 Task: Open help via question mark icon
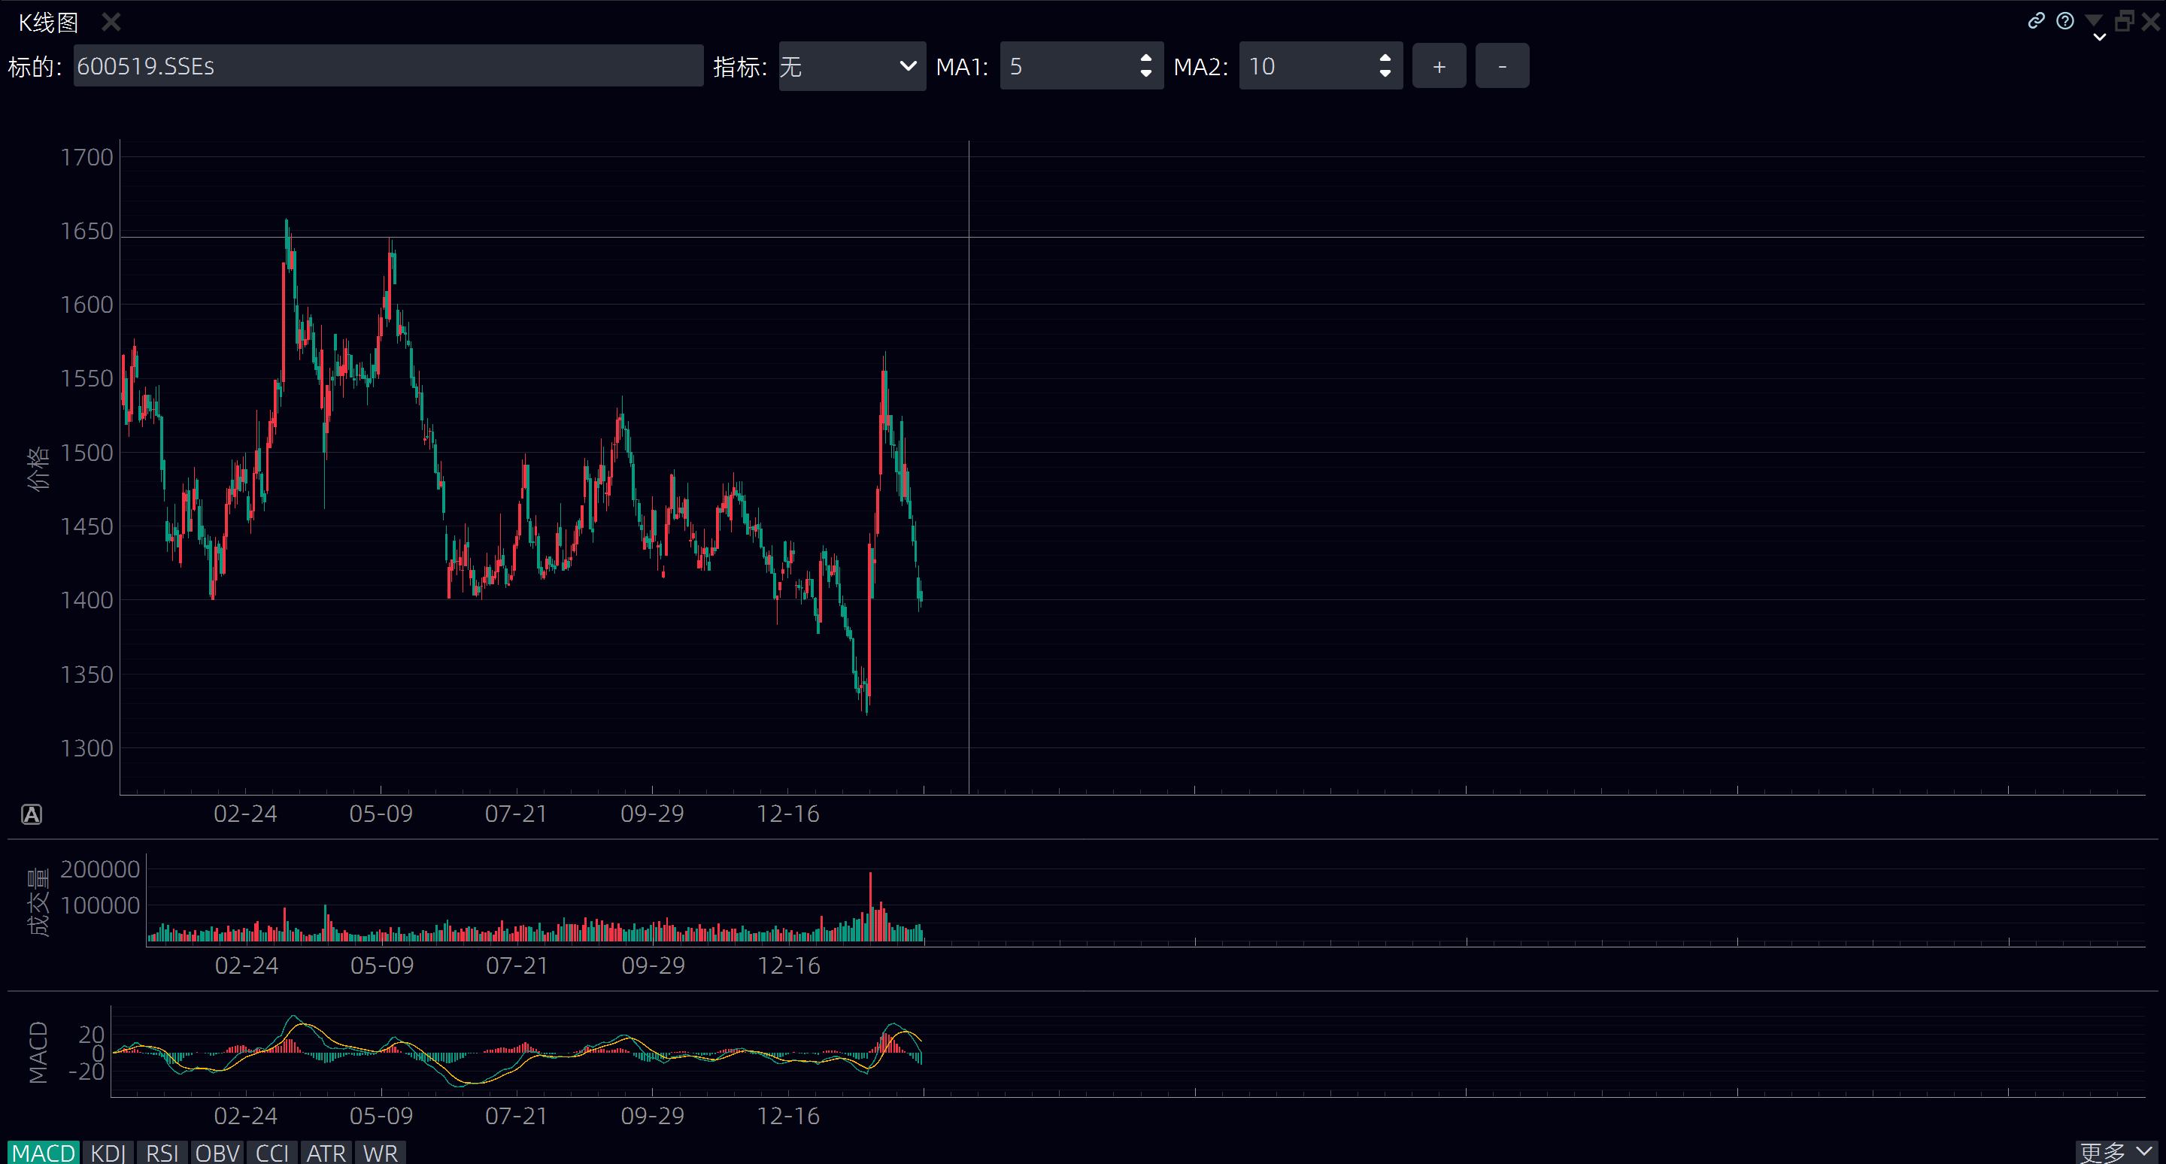pos(2065,21)
